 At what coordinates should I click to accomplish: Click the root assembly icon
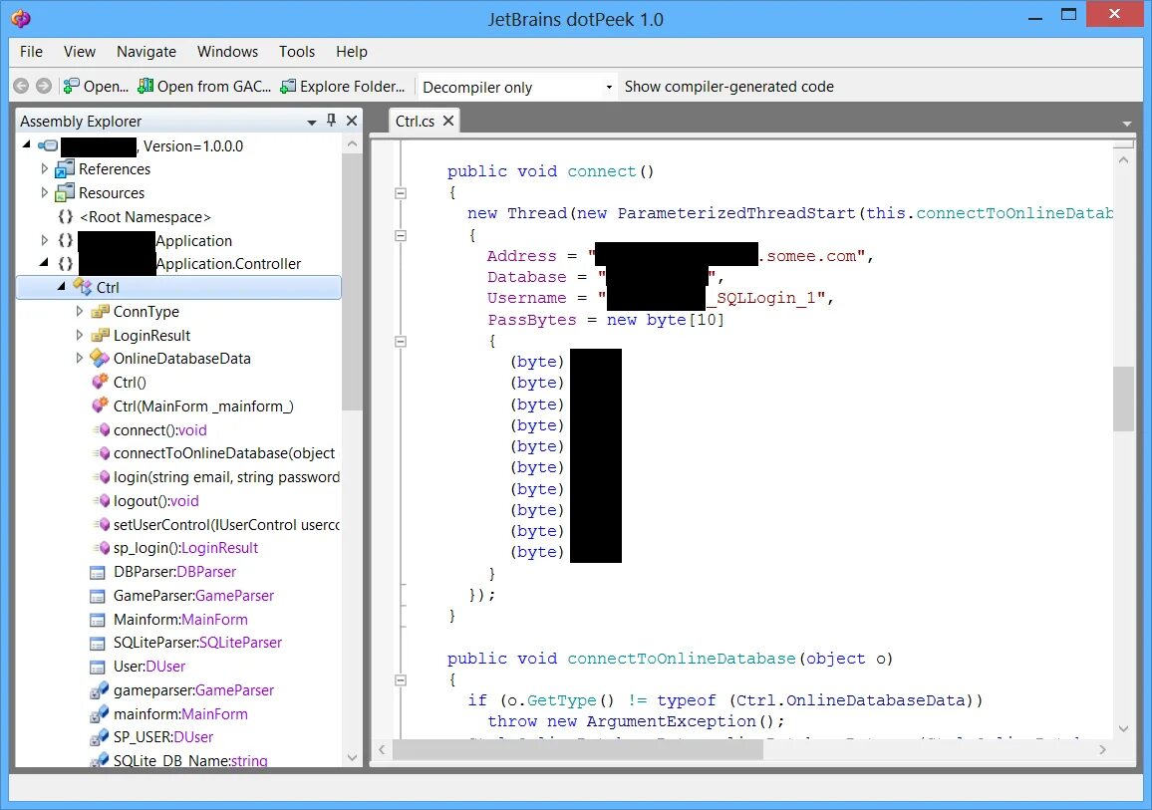coord(48,145)
